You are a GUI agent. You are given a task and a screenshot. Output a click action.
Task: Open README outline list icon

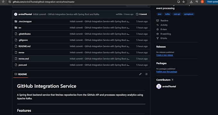(146, 74)
